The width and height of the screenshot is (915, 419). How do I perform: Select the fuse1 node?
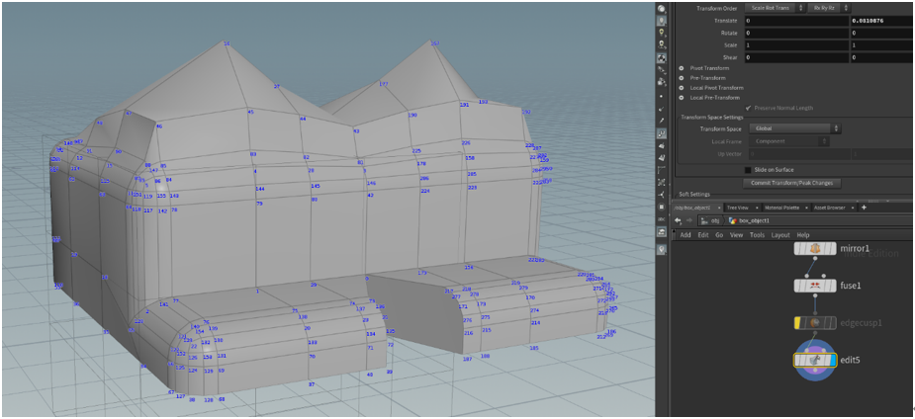tap(816, 286)
